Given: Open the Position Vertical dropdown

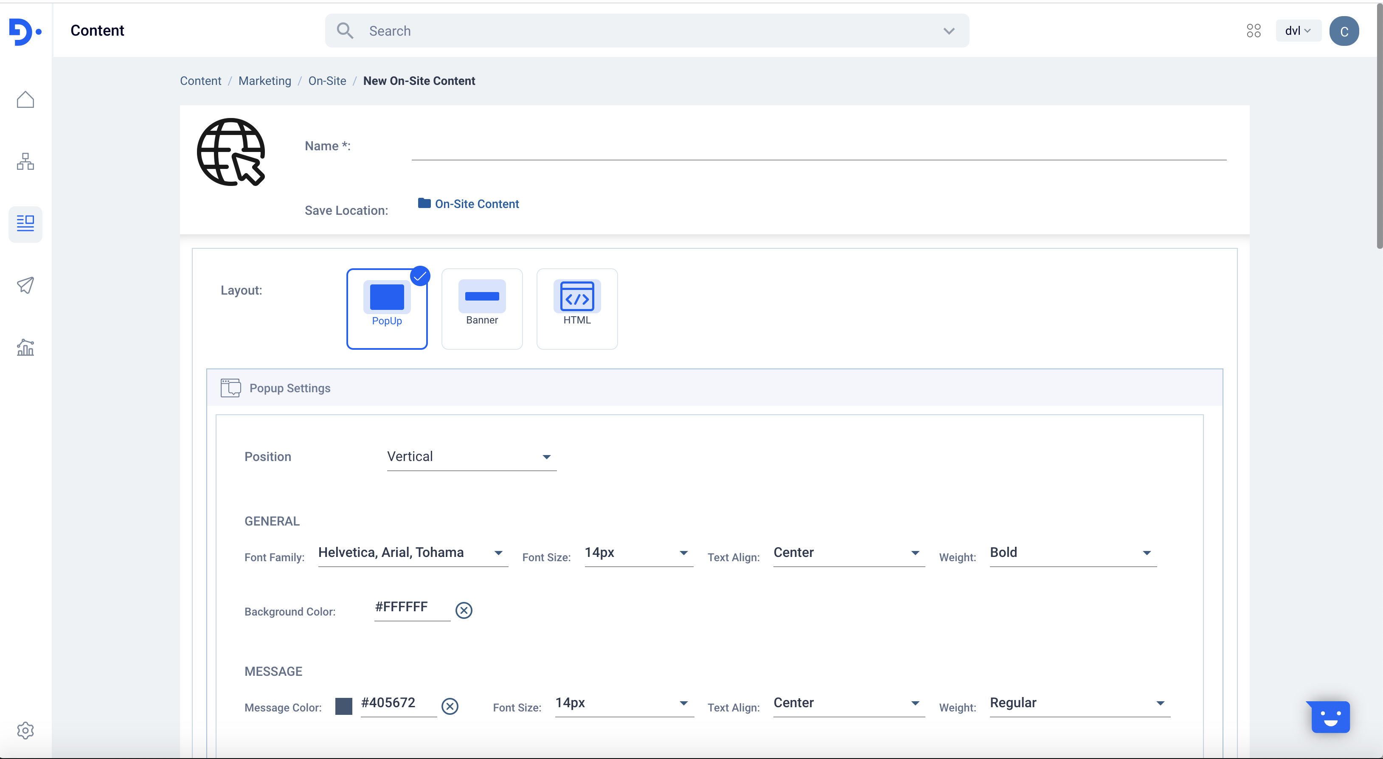Looking at the screenshot, I should coord(471,457).
